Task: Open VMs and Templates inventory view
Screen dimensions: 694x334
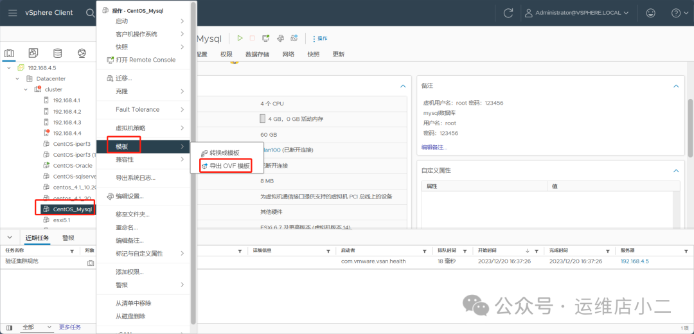Action: point(33,53)
